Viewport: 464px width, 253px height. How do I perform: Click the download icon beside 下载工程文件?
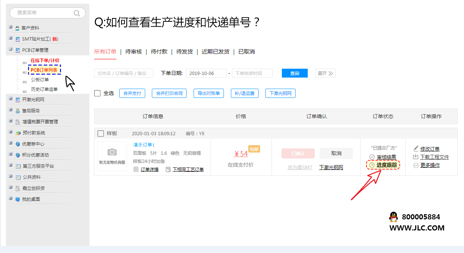(x=416, y=157)
